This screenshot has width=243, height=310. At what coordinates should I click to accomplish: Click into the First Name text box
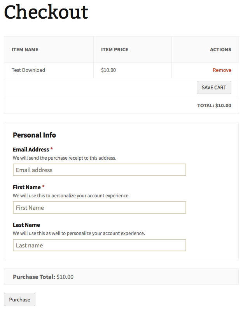point(99,207)
